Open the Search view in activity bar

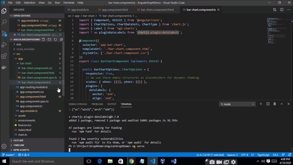4,22
